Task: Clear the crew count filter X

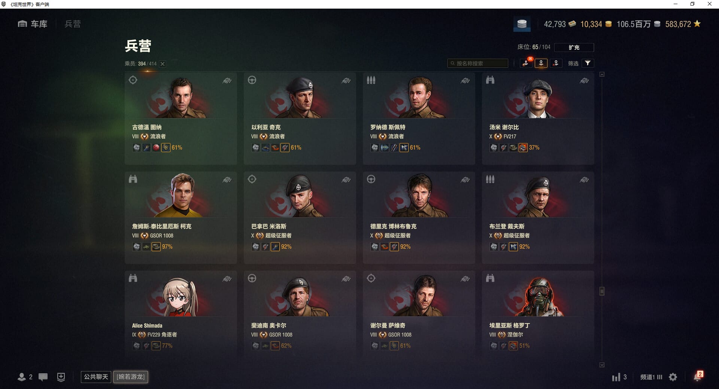Action: [163, 64]
